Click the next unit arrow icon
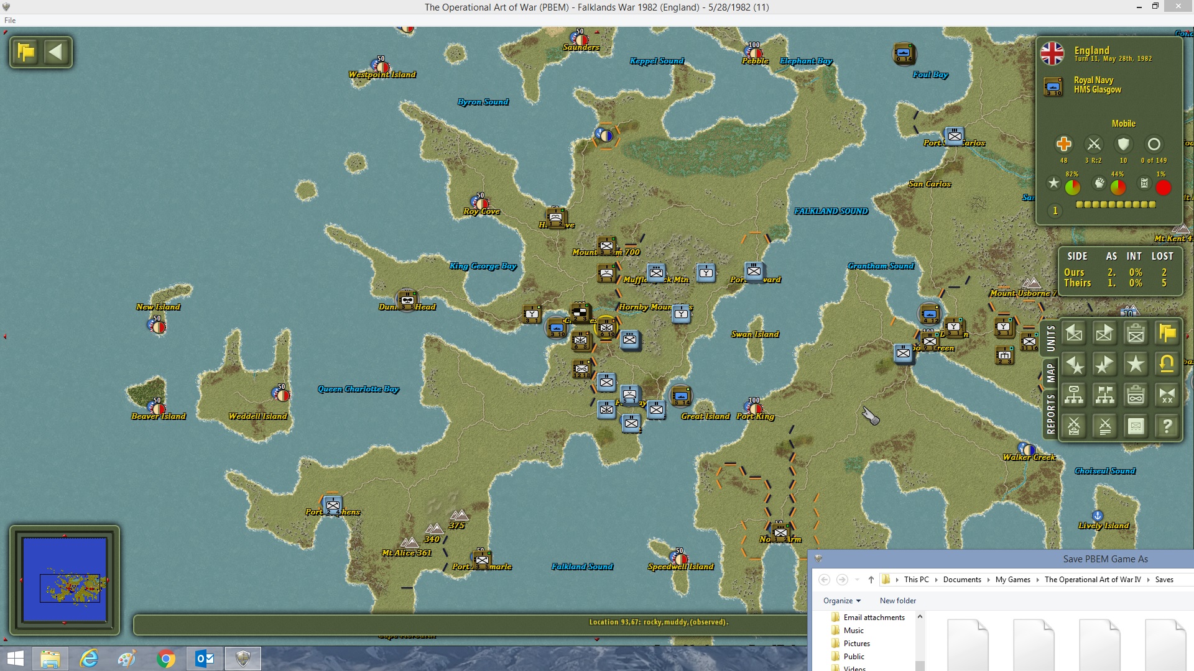The width and height of the screenshot is (1194, 671). pos(1104,334)
